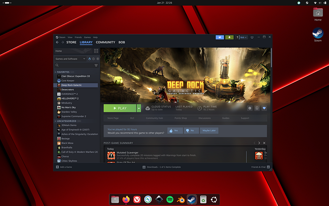Switch to Big Picture mode icon
This screenshot has width=329, height=206.
(x=252, y=37)
